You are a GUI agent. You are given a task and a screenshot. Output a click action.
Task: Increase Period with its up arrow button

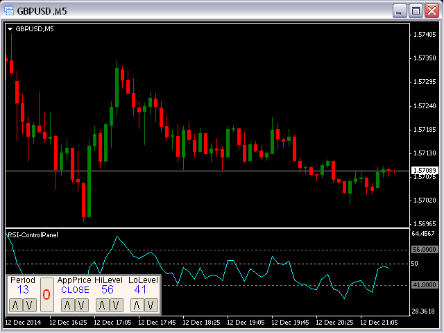pyautogui.click(x=16, y=305)
